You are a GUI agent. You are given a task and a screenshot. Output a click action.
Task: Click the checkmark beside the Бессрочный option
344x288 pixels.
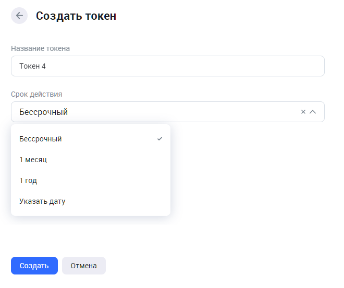coord(159,139)
